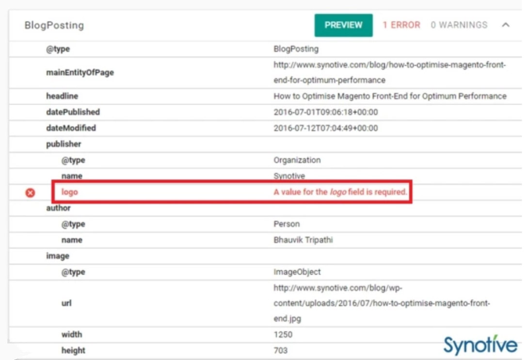The height and width of the screenshot is (360, 528).
Task: Click 'A value for the logo field is required.' message
Action: (340, 192)
